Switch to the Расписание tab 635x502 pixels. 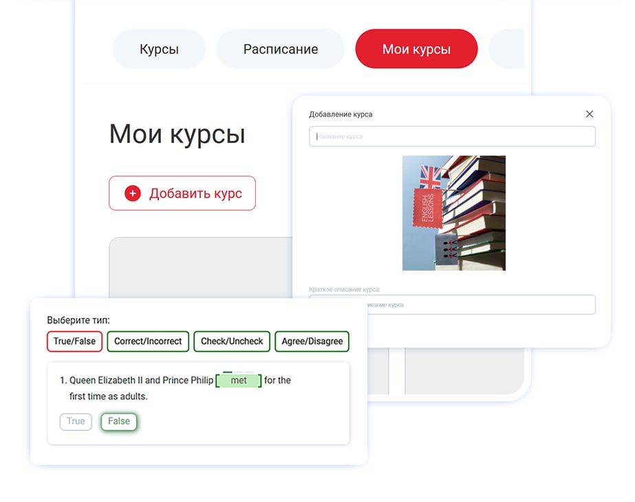pos(280,50)
